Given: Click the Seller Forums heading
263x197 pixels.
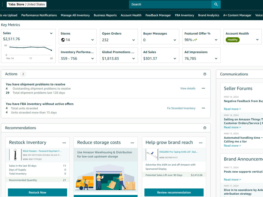Looking at the screenshot, I should pyautogui.click(x=238, y=89).
